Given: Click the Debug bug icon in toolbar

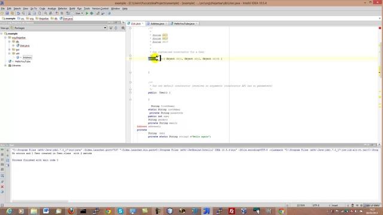Looking at the screenshot, I should 92,13.
